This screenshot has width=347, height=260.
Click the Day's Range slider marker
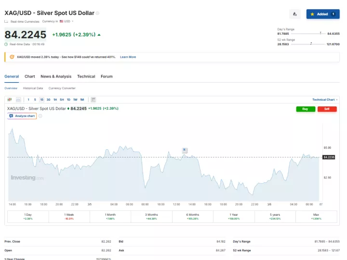[x=320, y=33]
